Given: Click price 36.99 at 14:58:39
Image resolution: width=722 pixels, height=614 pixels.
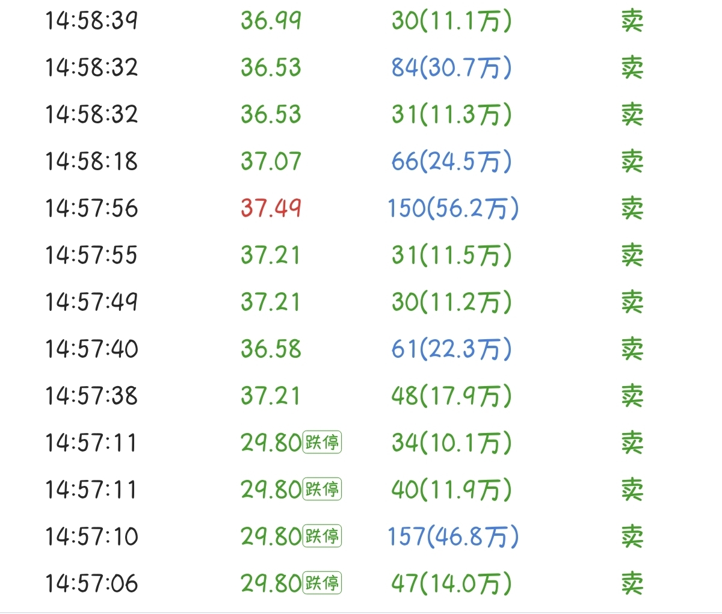Looking at the screenshot, I should pos(271,21).
